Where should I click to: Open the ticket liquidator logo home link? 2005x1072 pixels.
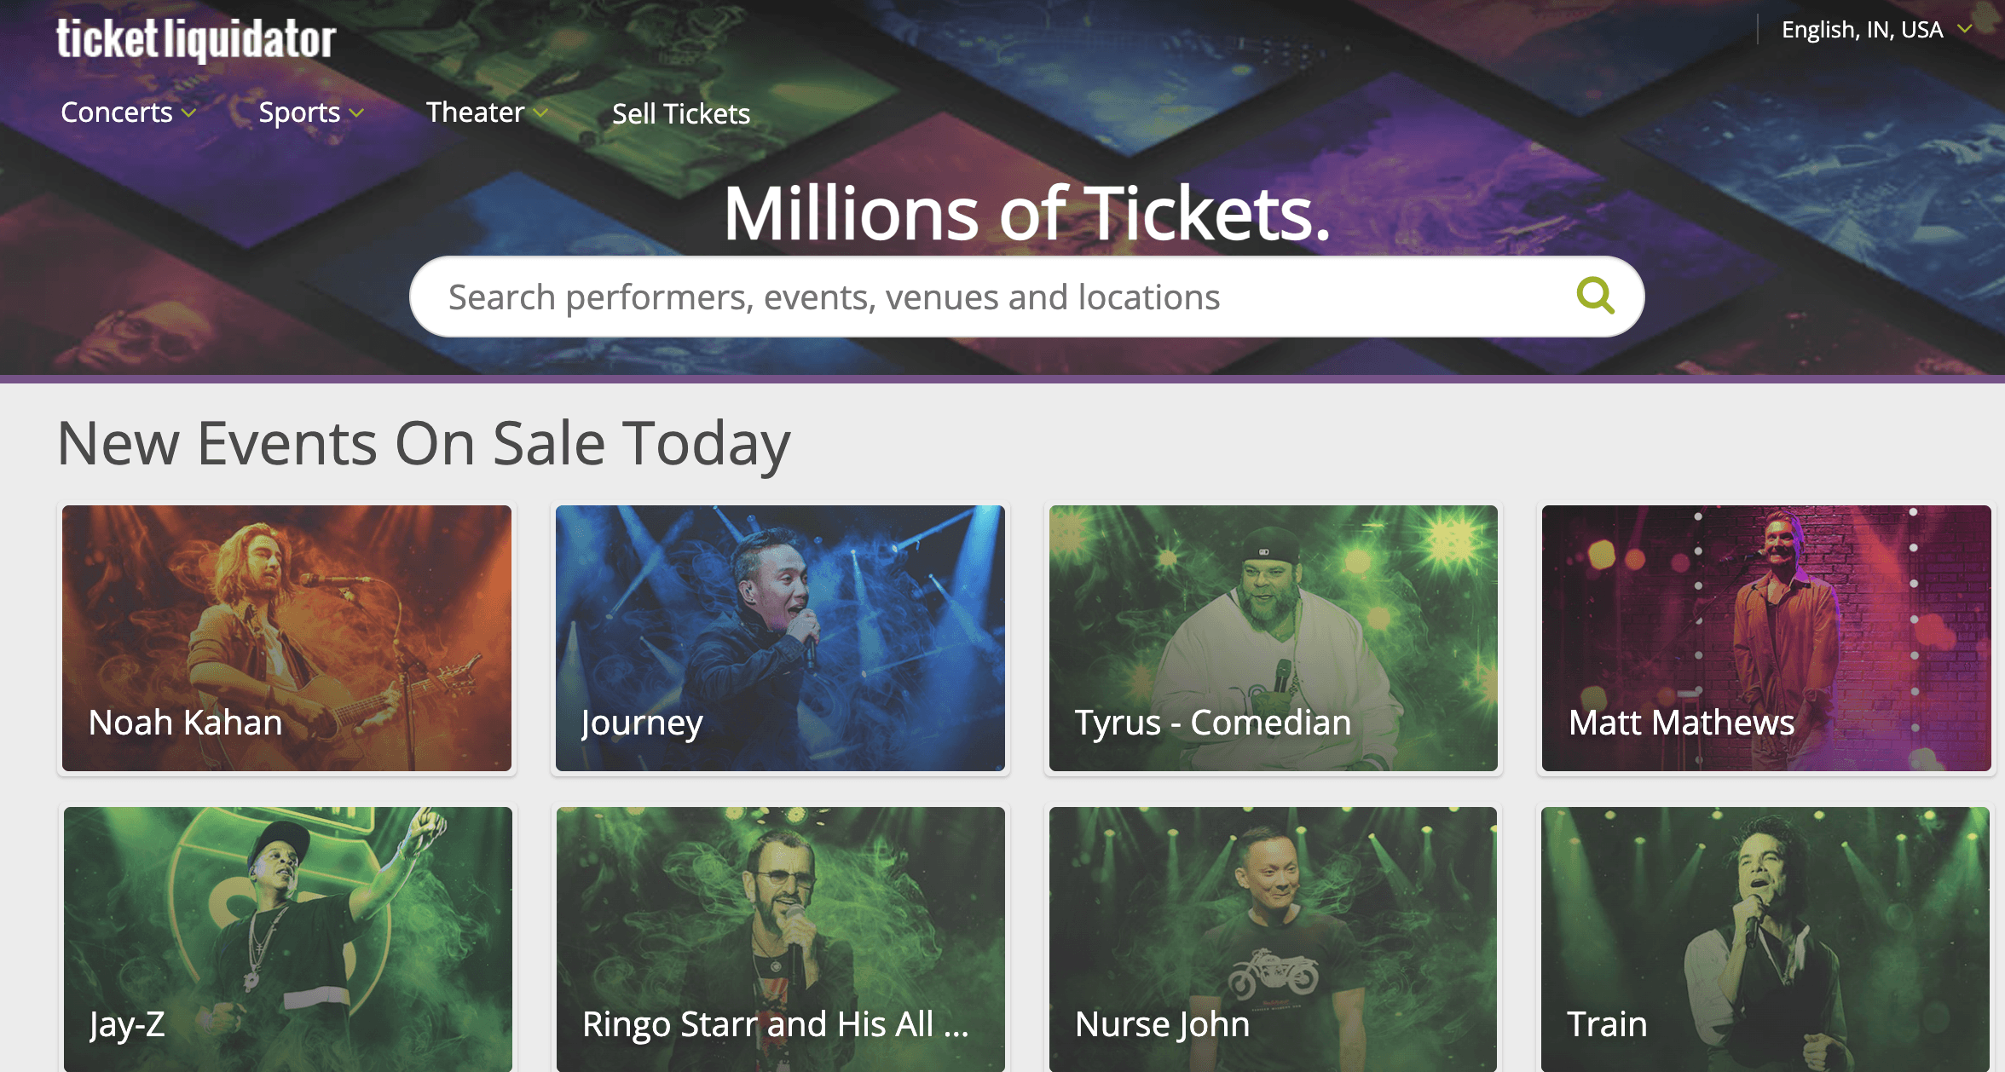tap(196, 39)
